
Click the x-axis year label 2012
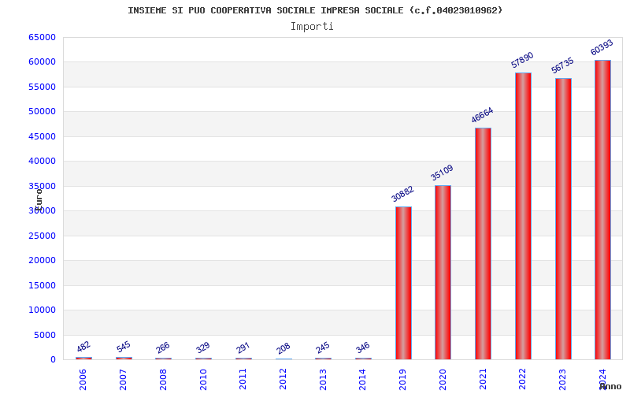click(x=283, y=380)
